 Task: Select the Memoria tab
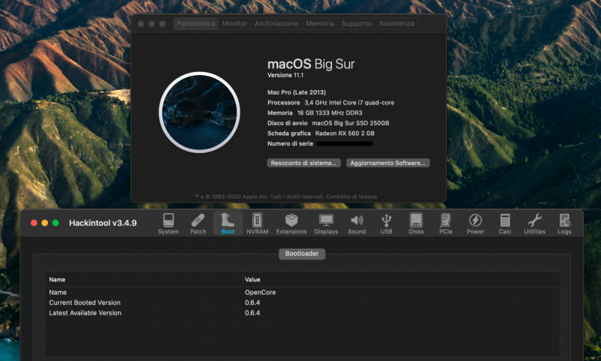click(320, 24)
